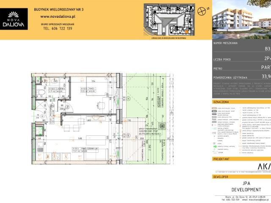Image resolution: width=271 pixels, height=203 pixels.
Task: Click the north compass symbol
Action: [x=202, y=11]
